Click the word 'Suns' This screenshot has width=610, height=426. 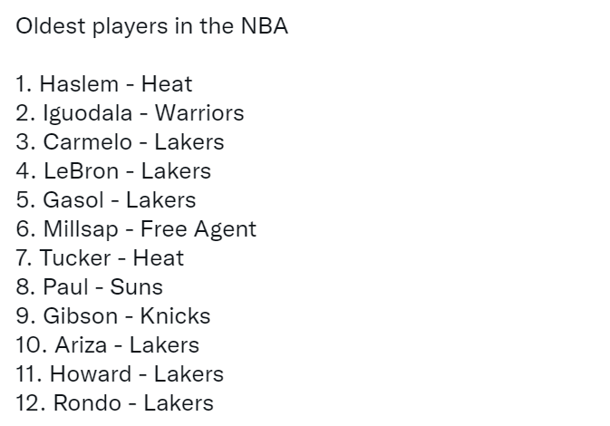pyautogui.click(x=136, y=287)
